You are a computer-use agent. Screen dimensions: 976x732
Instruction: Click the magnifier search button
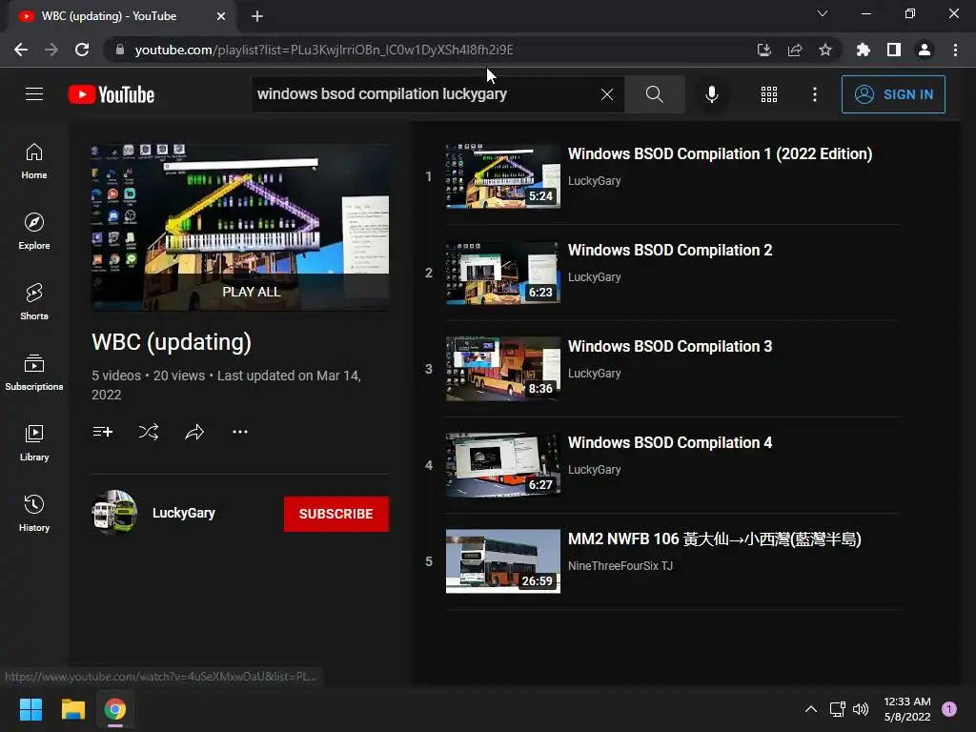[x=654, y=94]
